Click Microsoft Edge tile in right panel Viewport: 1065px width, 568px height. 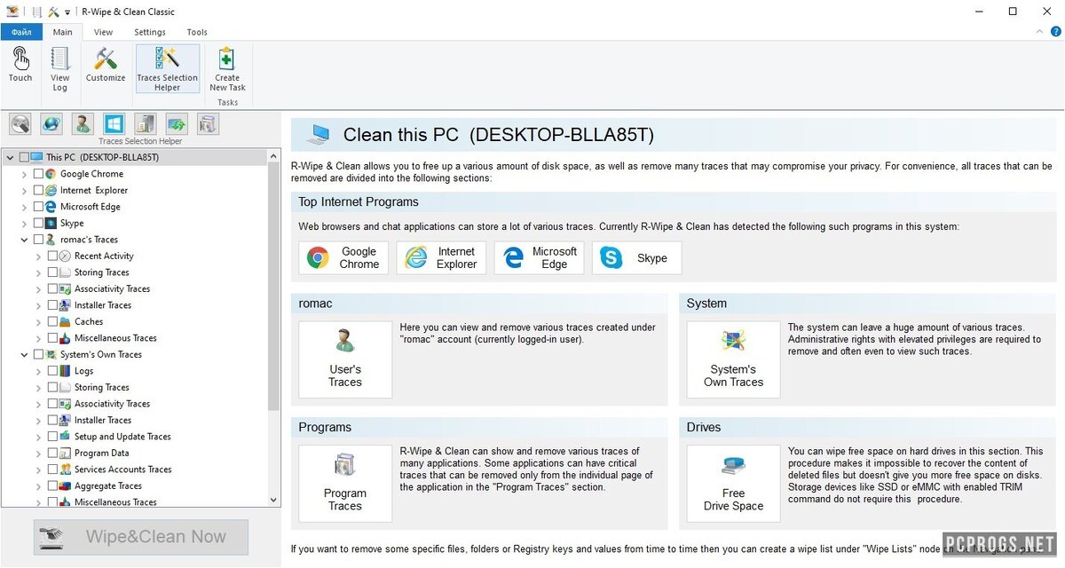[539, 257]
